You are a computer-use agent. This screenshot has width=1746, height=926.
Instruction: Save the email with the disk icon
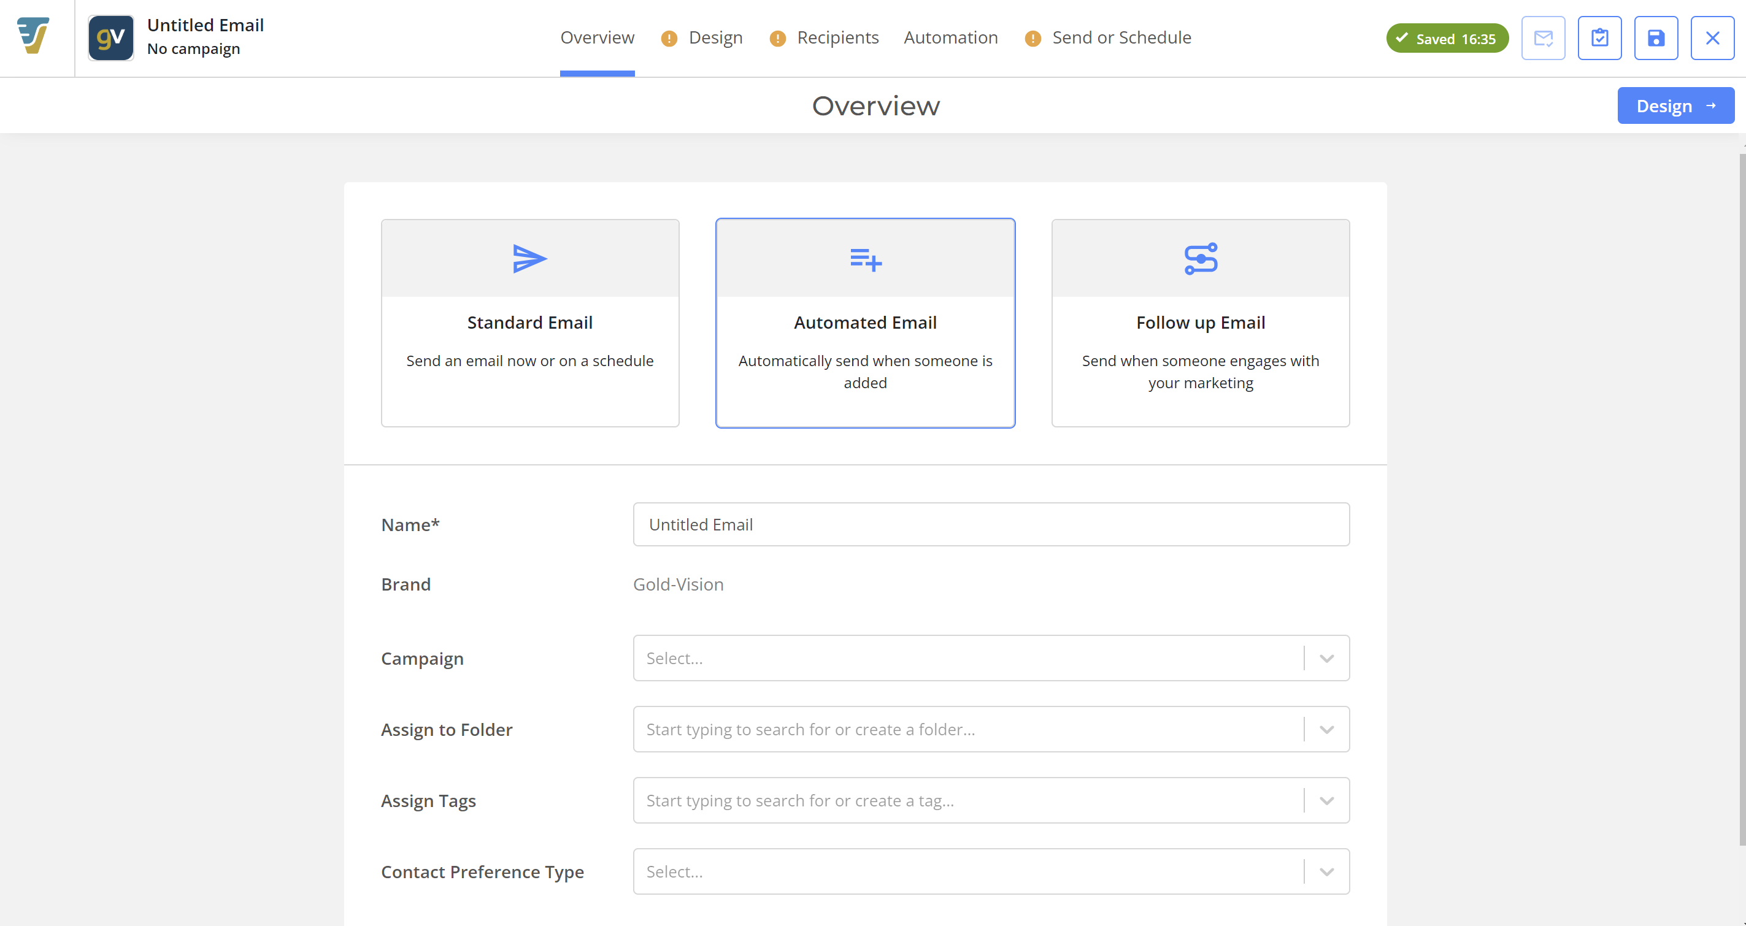[x=1656, y=38]
